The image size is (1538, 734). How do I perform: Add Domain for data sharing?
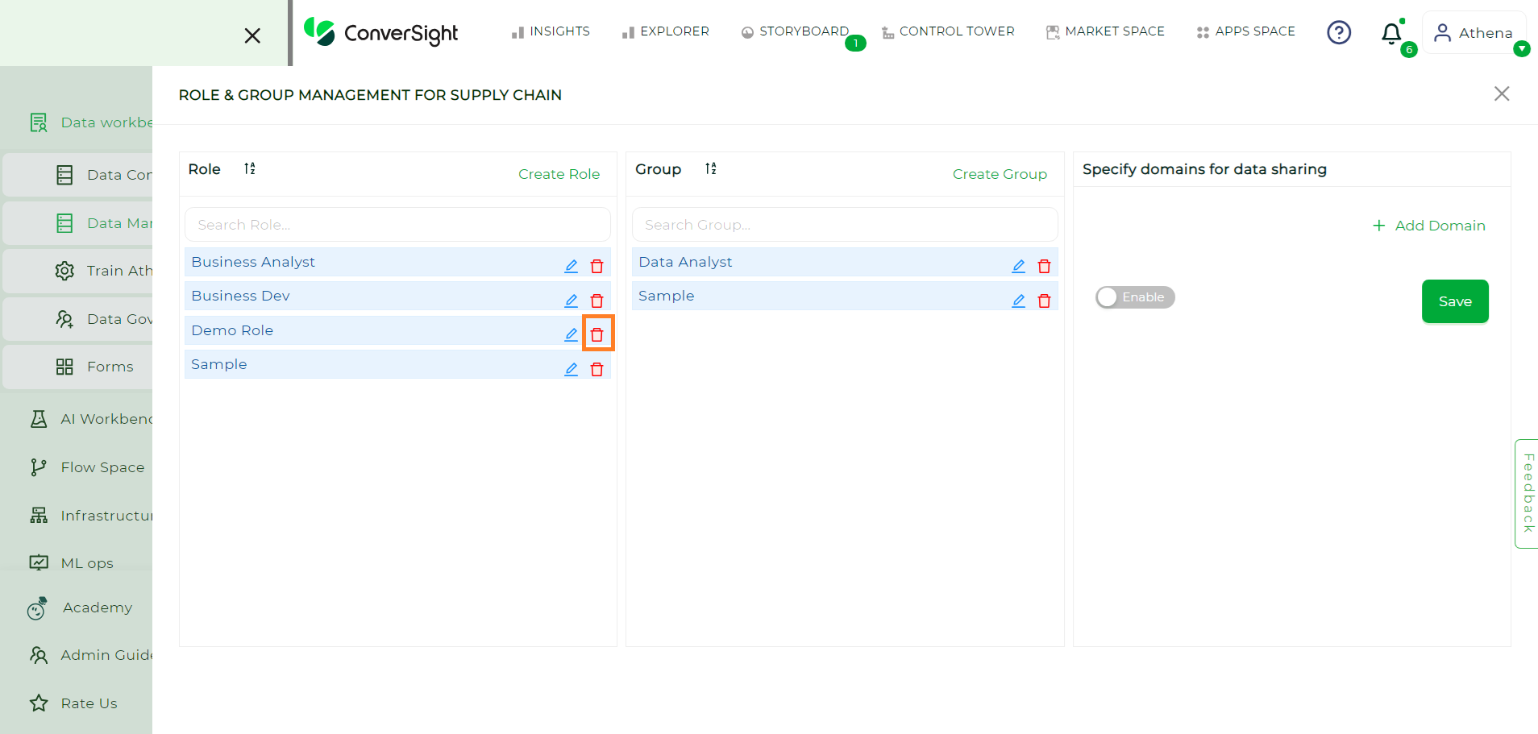[1429, 226]
